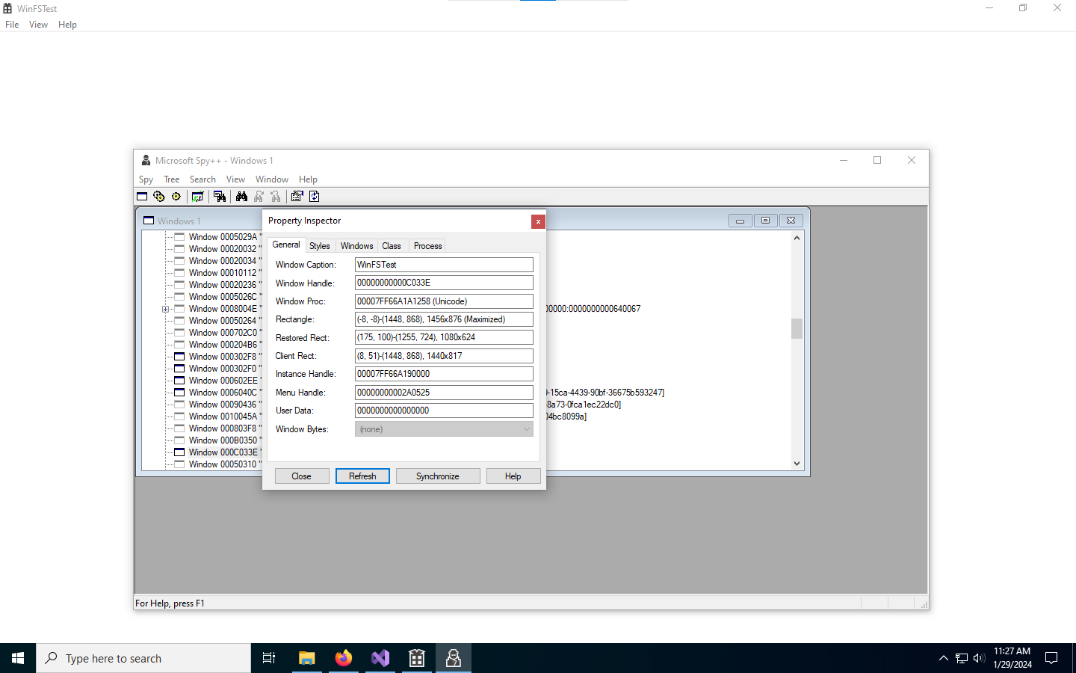
Task: Open Task View on the taskbar
Action: coord(269,658)
